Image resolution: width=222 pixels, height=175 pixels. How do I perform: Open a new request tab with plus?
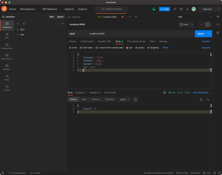(x=130, y=17)
